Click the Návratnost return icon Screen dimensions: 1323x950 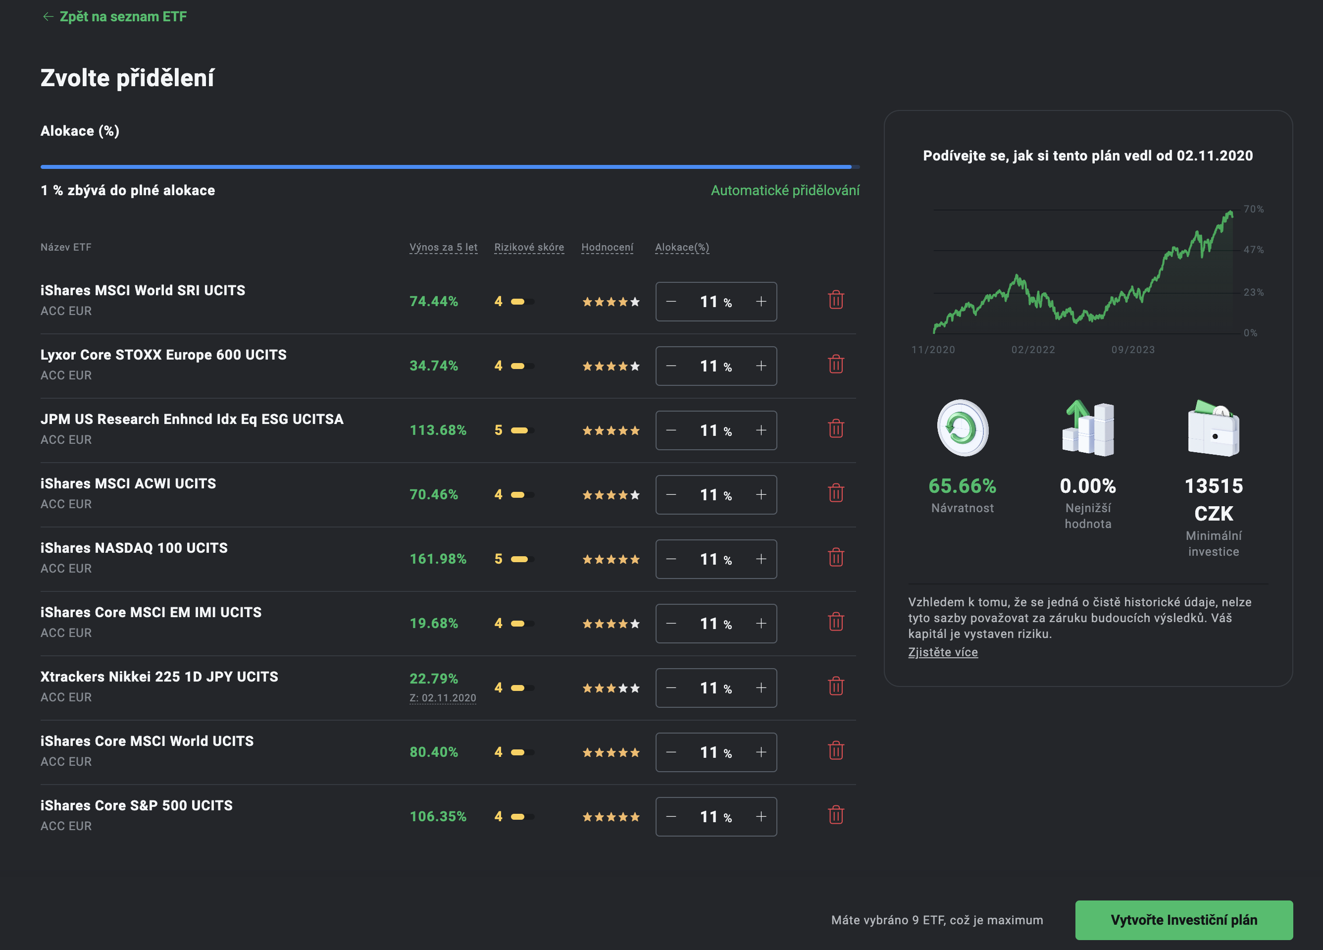tap(962, 428)
